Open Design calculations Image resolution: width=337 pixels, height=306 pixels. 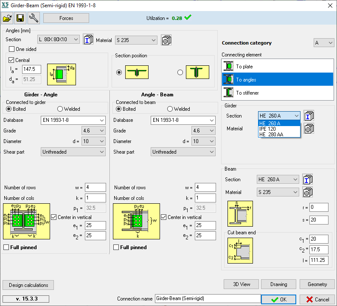click(x=28, y=285)
